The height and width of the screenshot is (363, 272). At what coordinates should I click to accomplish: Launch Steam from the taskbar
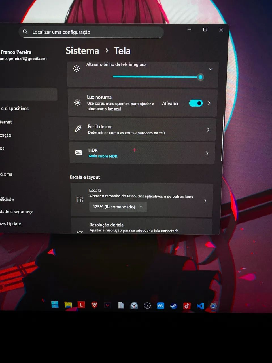point(173,306)
